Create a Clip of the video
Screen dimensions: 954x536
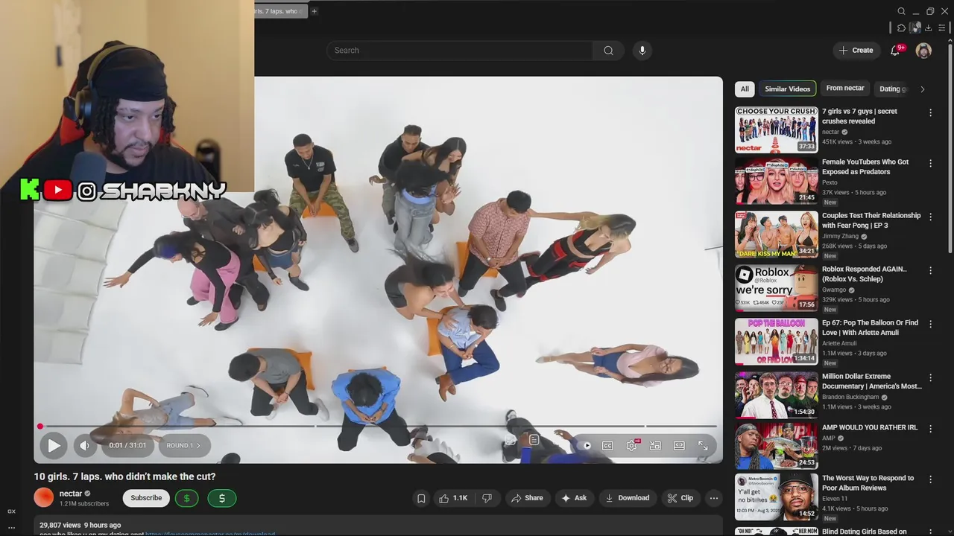(680, 498)
